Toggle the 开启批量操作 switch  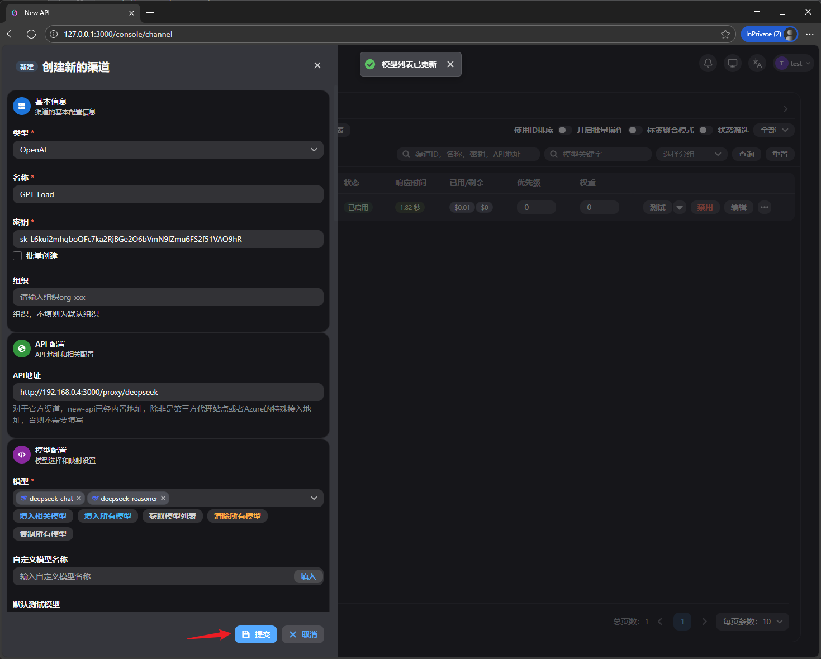coord(634,130)
